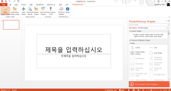Switch to the 검토 ribbon tab
The height and width of the screenshot is (91, 171).
[60, 5]
